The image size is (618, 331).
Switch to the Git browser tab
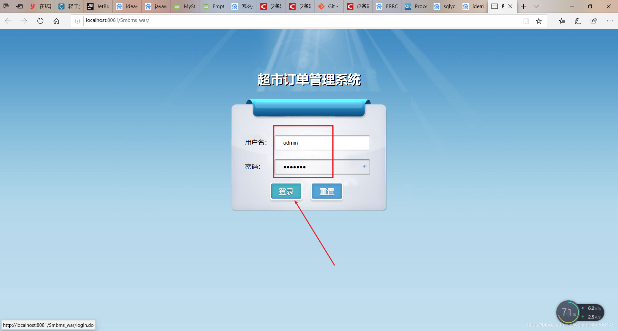pos(329,6)
